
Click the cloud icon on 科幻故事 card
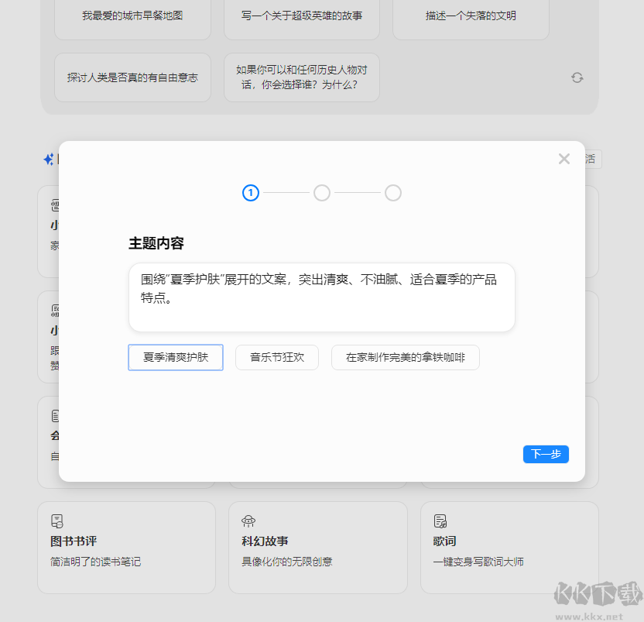click(x=248, y=521)
